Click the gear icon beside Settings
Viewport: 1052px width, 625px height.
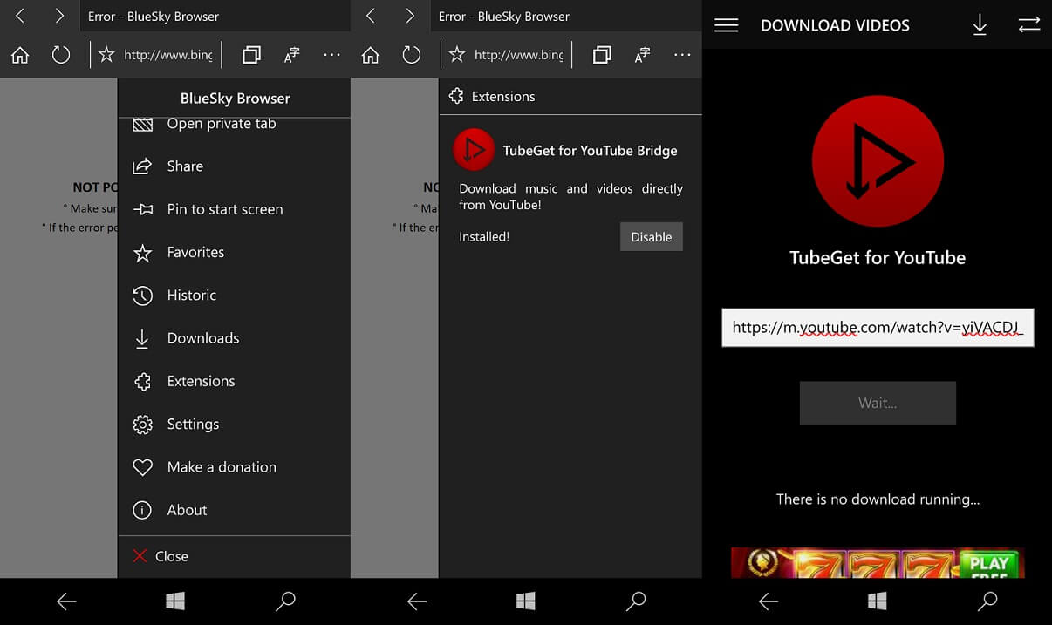pos(142,425)
